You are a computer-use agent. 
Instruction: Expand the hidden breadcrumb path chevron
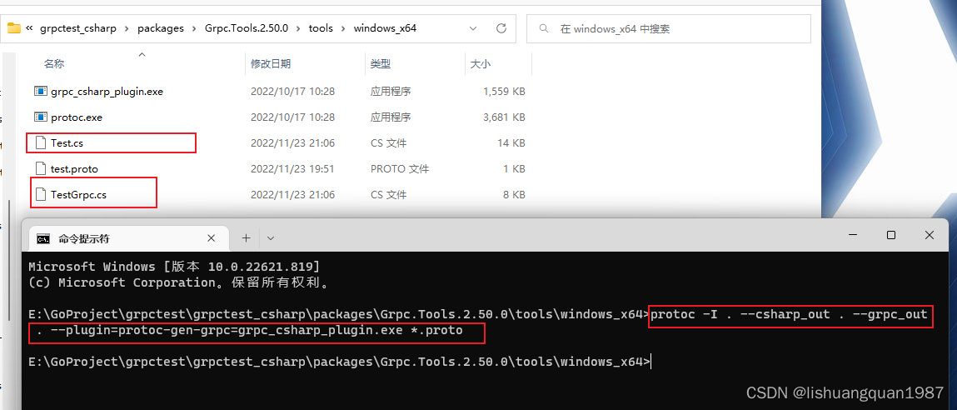(30, 28)
